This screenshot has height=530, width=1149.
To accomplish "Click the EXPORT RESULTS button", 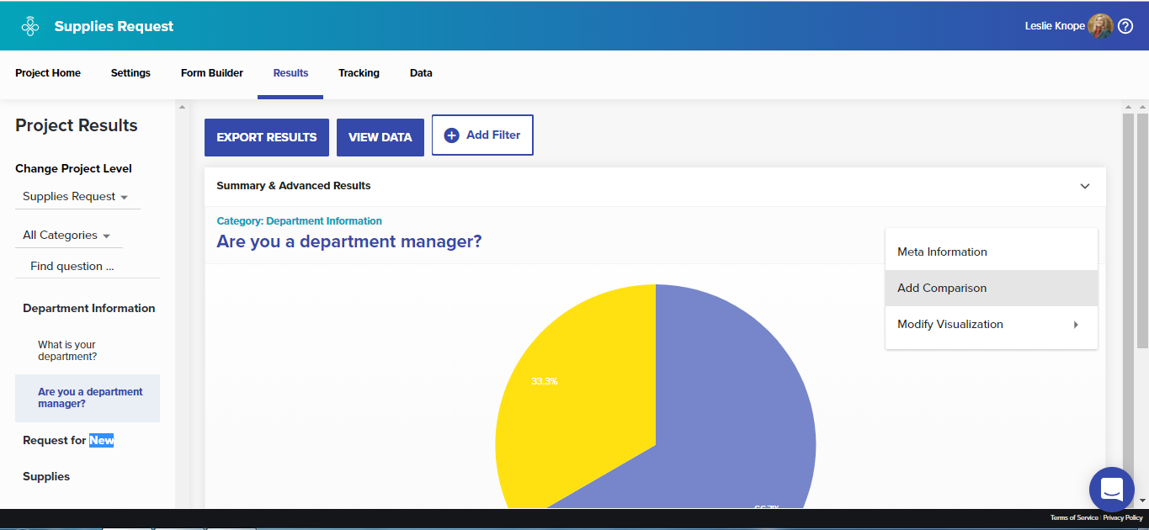I will click(267, 137).
